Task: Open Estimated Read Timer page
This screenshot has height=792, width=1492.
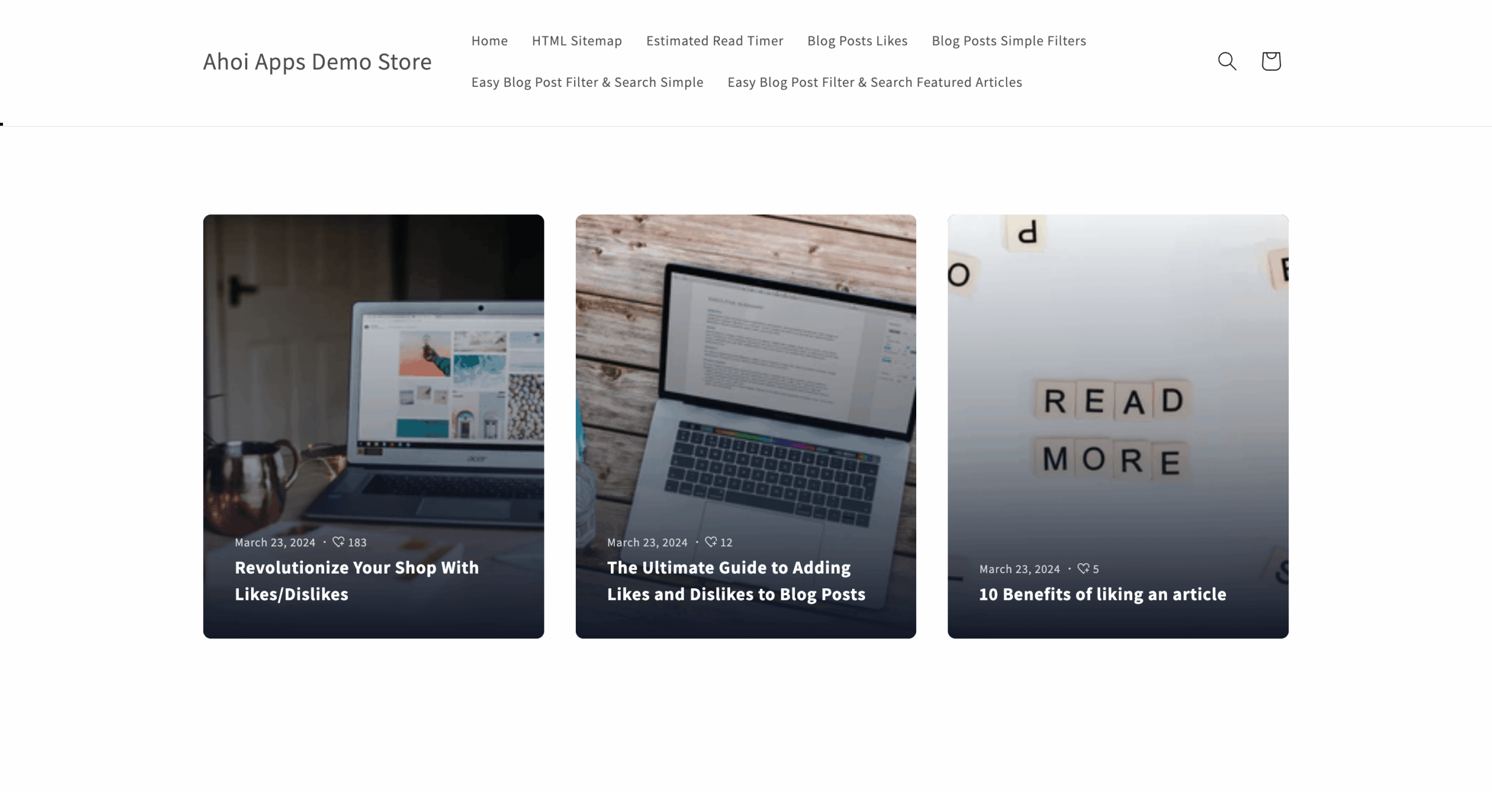Action: (715, 41)
